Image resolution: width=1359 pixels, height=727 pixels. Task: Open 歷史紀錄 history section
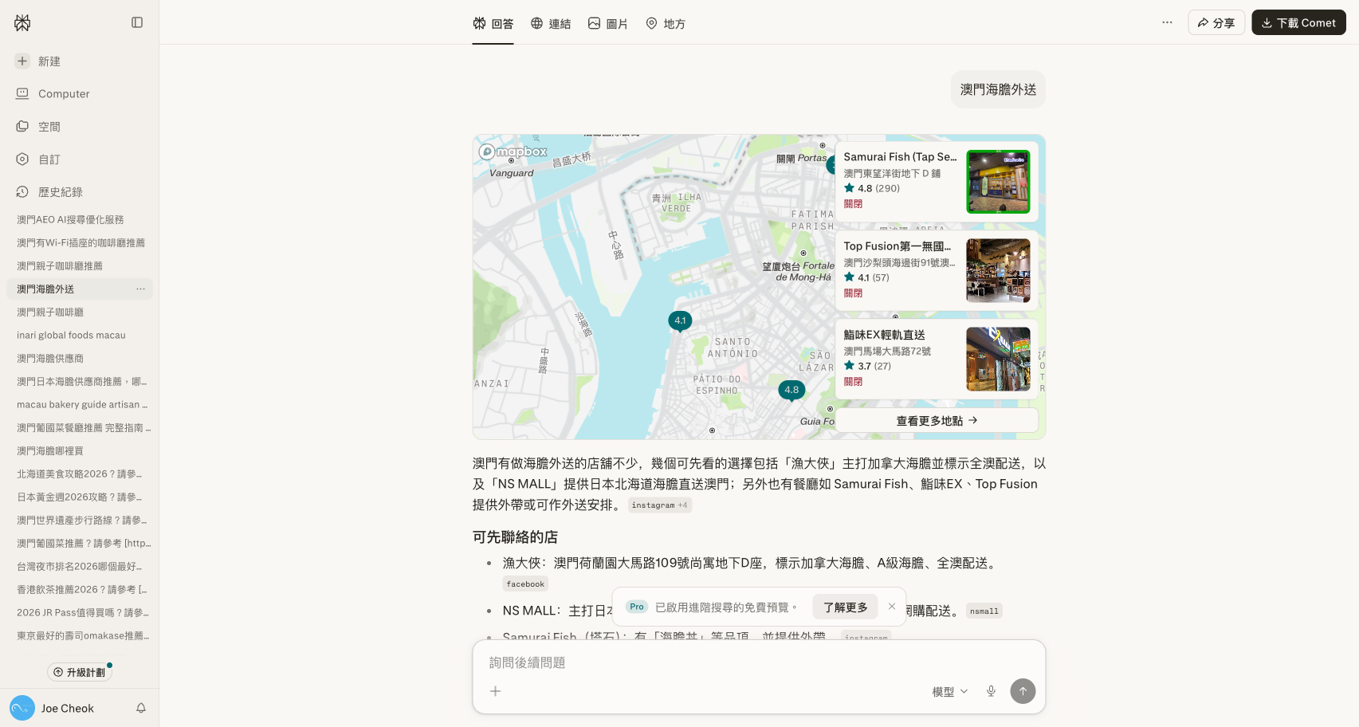(49, 192)
